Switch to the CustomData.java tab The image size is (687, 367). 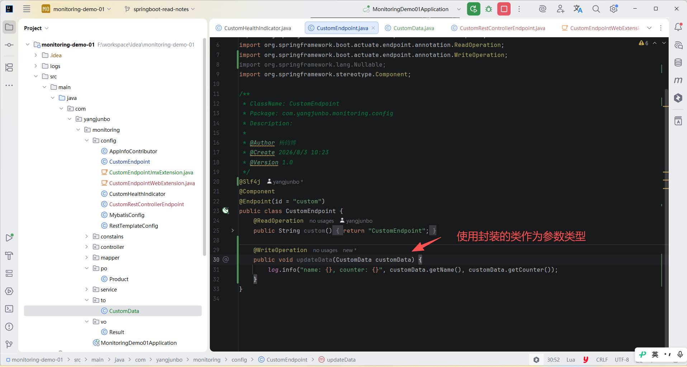[x=409, y=28]
